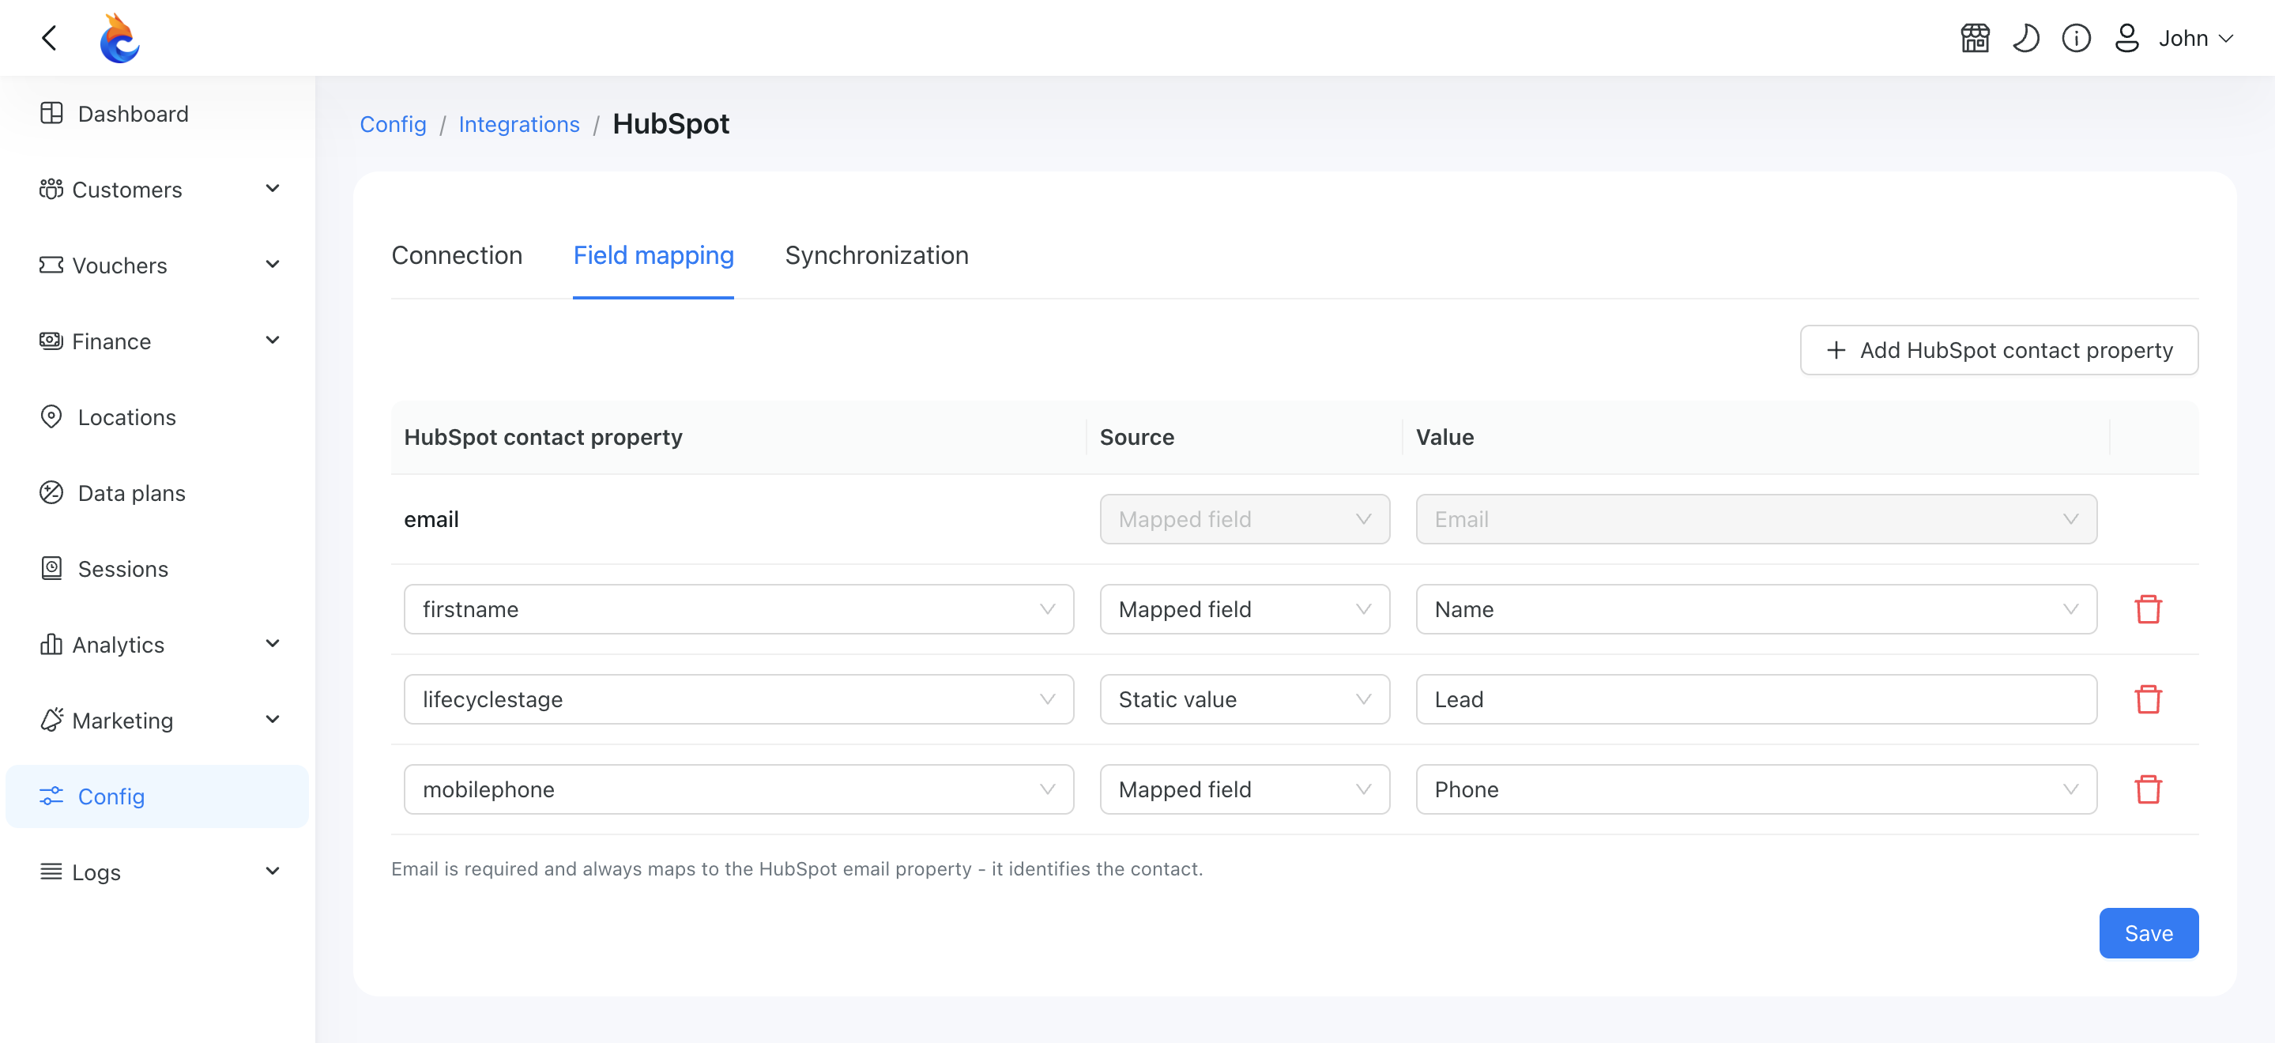Open the mobilephone property dropdown

(738, 789)
